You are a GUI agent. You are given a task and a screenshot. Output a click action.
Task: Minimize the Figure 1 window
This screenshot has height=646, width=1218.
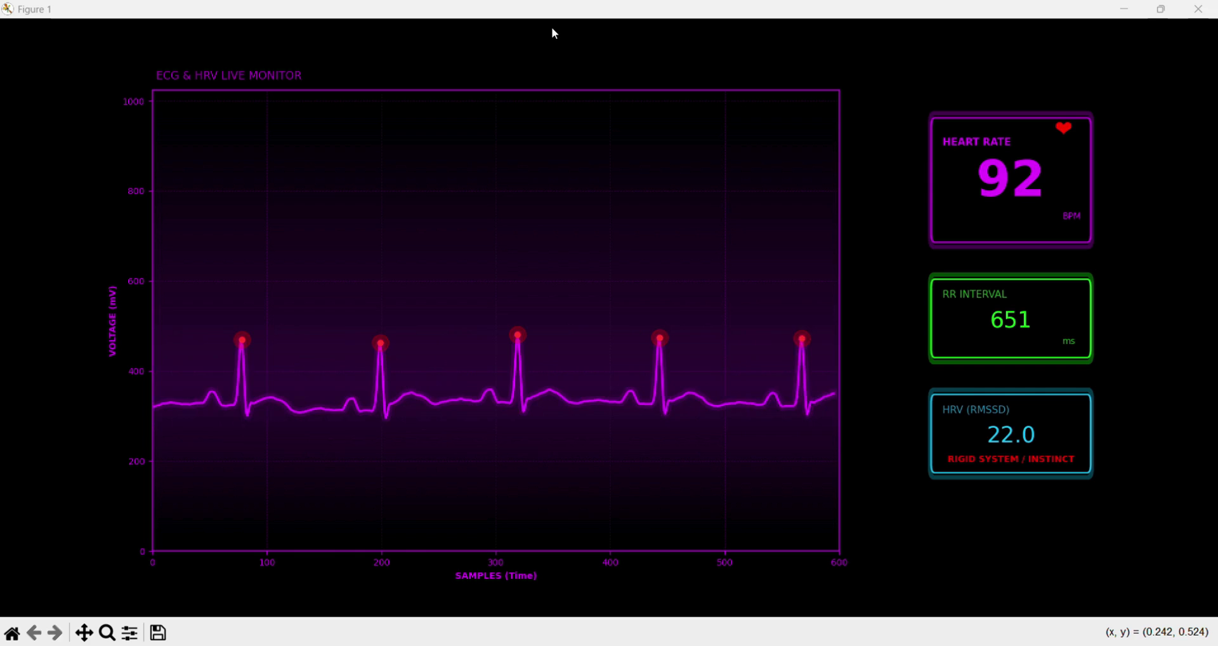[x=1124, y=9]
